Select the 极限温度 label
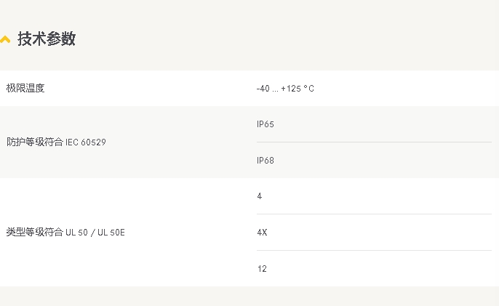The width and height of the screenshot is (499, 306). coord(25,88)
